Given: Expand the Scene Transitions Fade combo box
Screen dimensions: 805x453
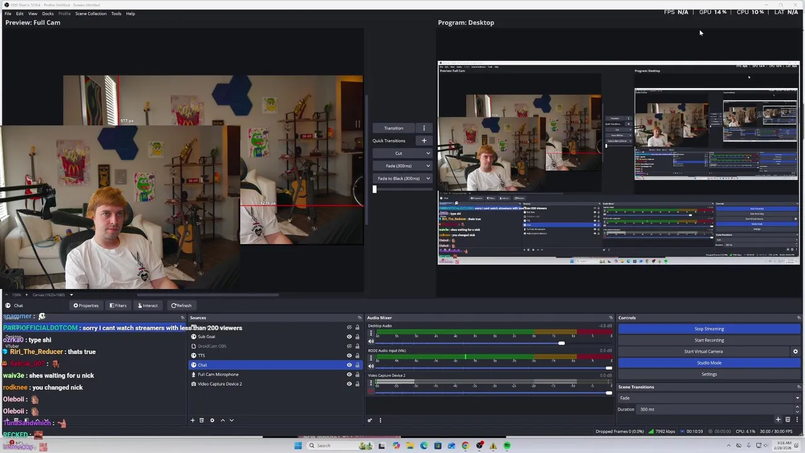Looking at the screenshot, I should [709, 398].
